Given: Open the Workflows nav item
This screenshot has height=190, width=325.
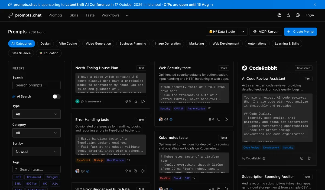Looking at the screenshot, I should coord(110,15).
